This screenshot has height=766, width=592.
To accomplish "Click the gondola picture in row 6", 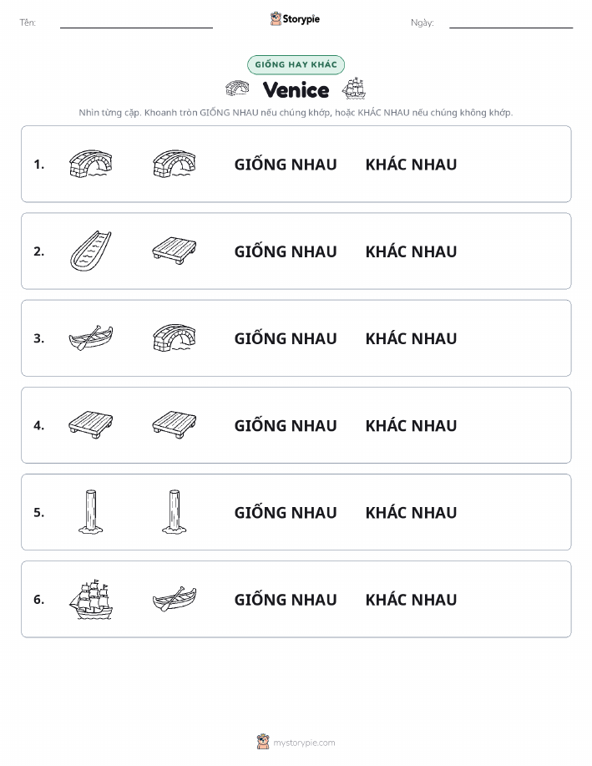I will pos(175,599).
